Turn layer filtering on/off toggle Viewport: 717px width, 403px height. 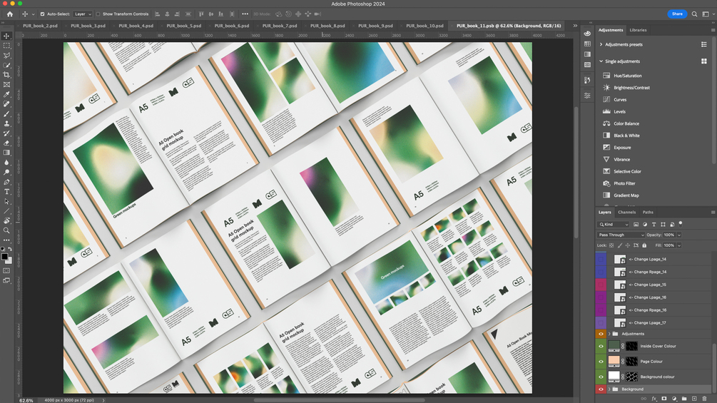(681, 223)
